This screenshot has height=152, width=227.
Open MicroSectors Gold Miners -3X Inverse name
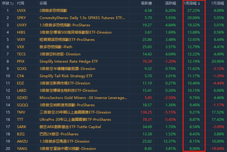(x=84, y=98)
